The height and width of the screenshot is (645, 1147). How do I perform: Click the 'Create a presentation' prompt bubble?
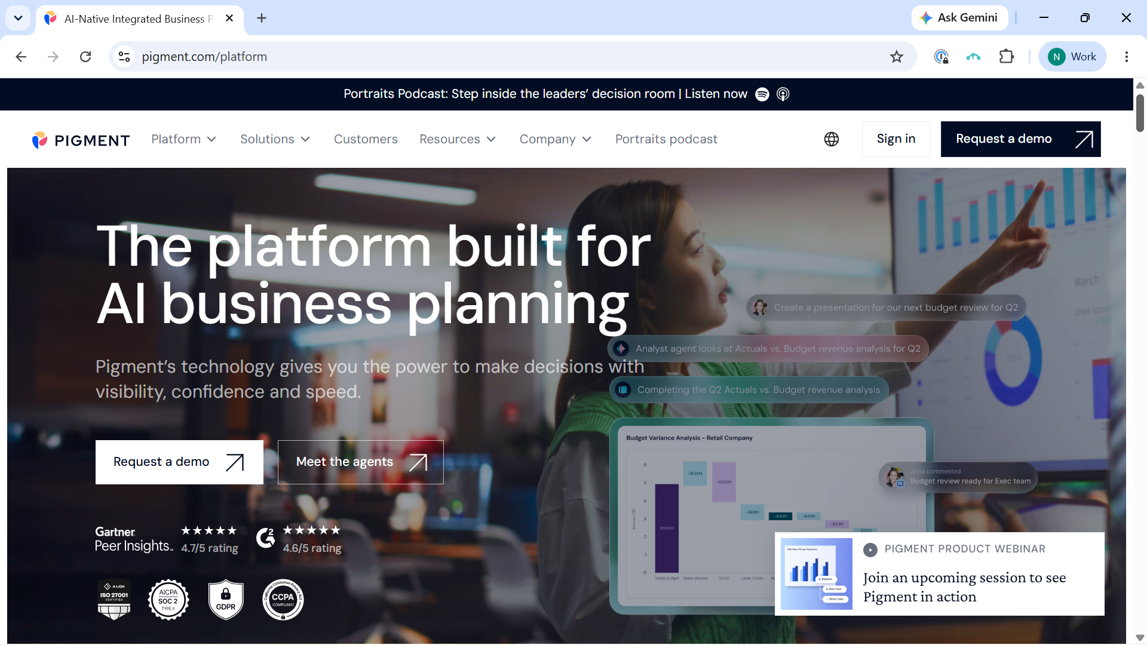[887, 308]
